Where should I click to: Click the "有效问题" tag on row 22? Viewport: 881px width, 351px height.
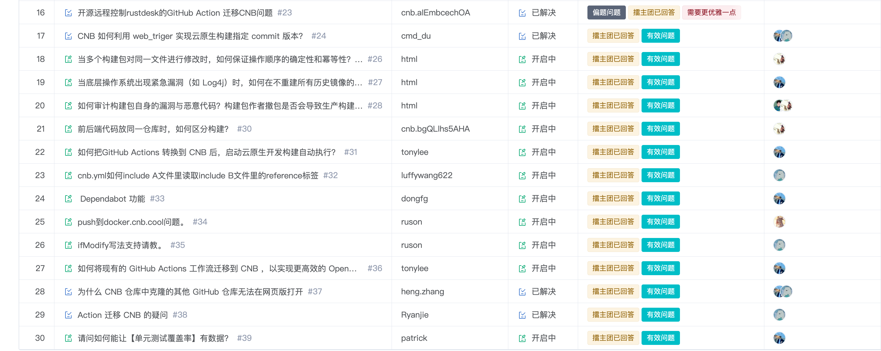click(660, 152)
